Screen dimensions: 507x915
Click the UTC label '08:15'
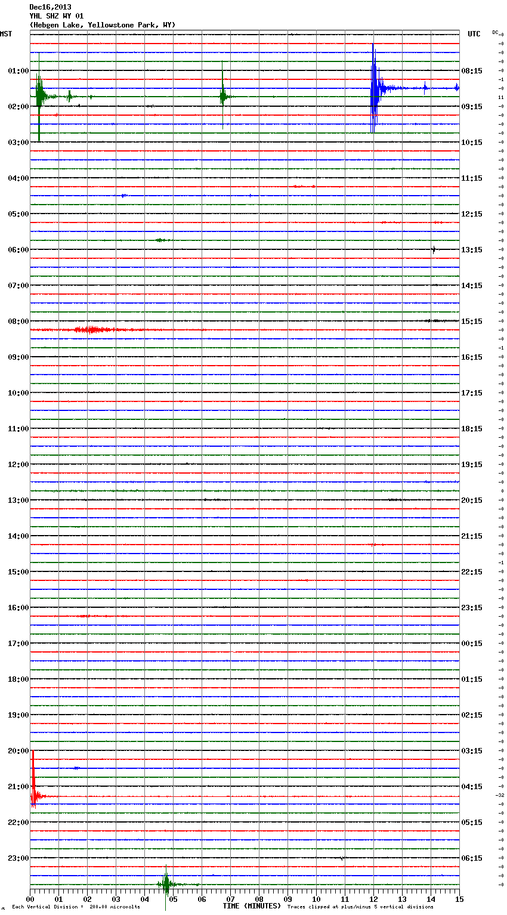point(472,71)
